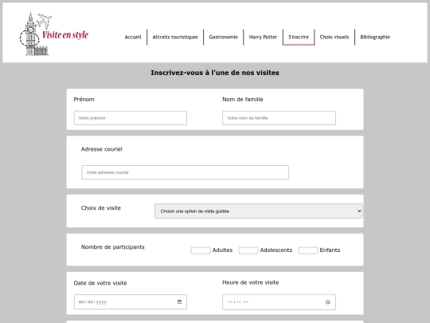430x323 pixels.
Task: Click the Visite en style logo
Action: click(54, 33)
